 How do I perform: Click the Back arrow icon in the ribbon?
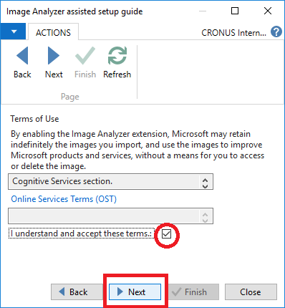point(22,56)
